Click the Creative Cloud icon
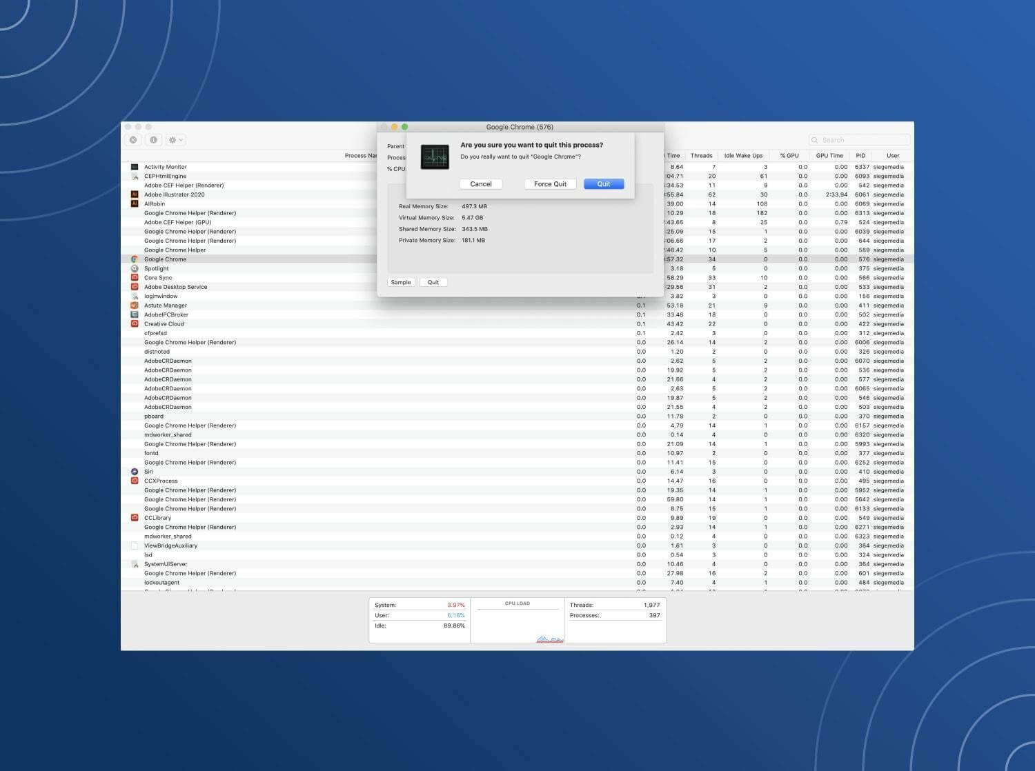1035x771 pixels. coord(135,323)
